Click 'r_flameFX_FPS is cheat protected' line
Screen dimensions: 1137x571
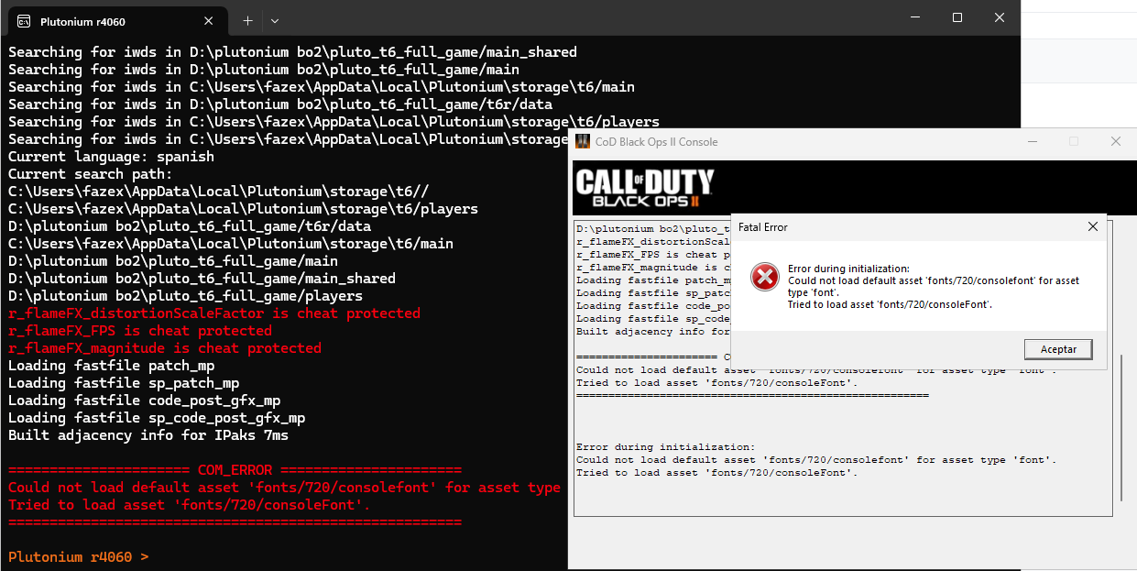(140, 331)
